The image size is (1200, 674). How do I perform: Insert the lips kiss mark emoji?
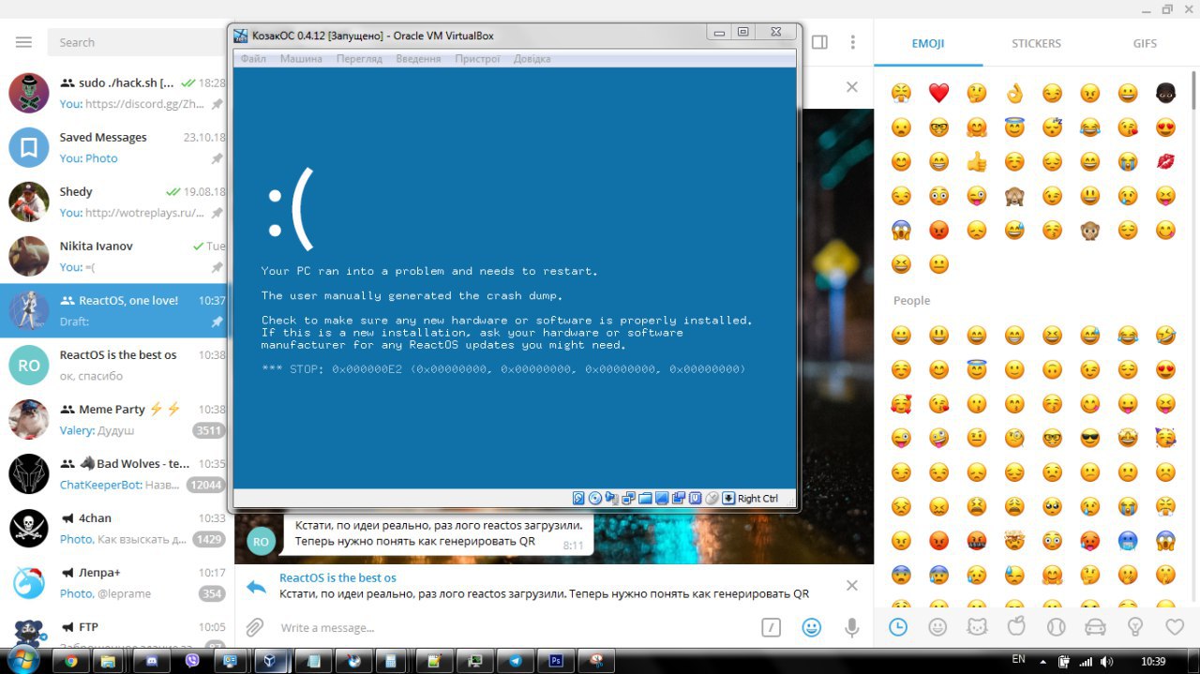click(x=1165, y=161)
